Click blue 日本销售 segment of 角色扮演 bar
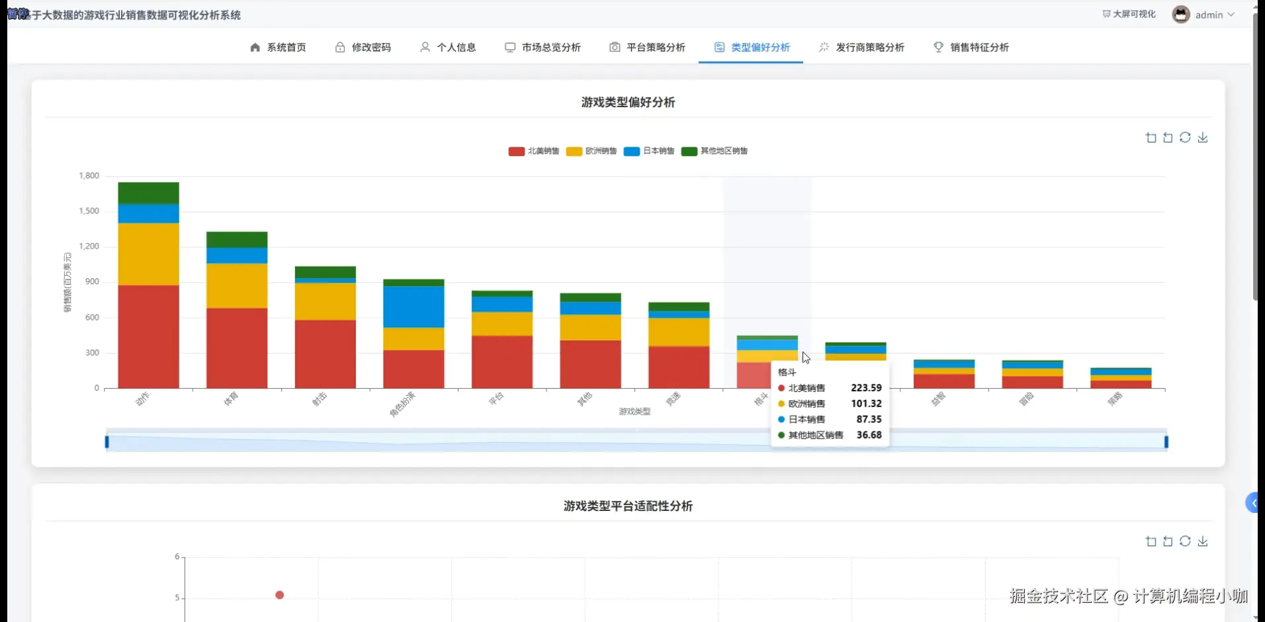 [414, 307]
